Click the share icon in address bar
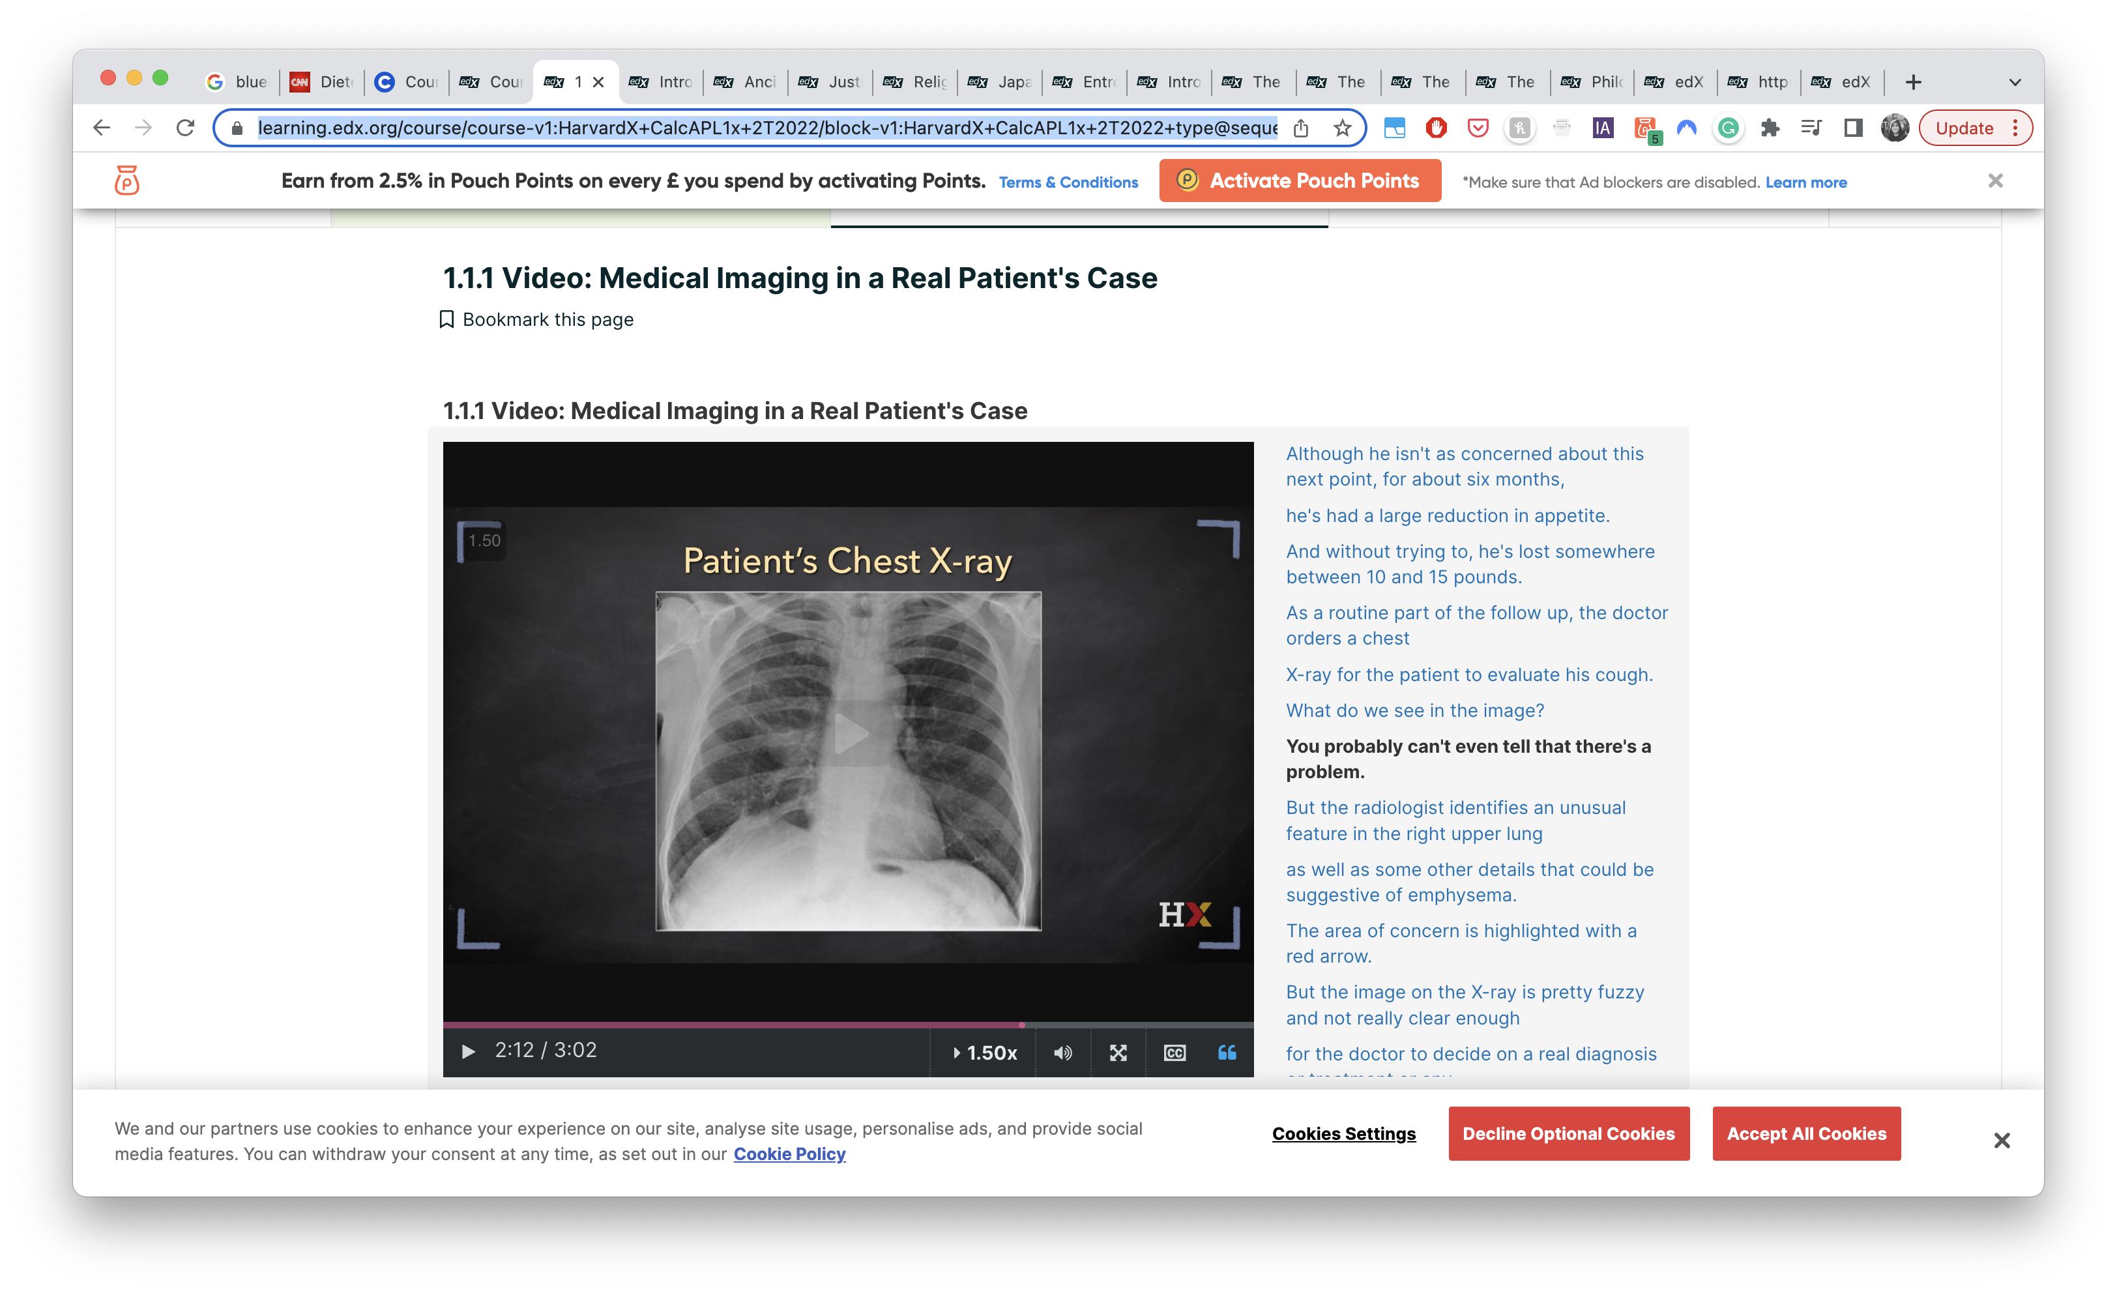This screenshot has width=2117, height=1293. click(1301, 128)
